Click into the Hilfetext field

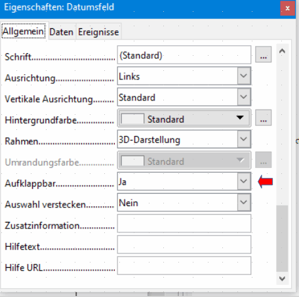[x=184, y=244]
